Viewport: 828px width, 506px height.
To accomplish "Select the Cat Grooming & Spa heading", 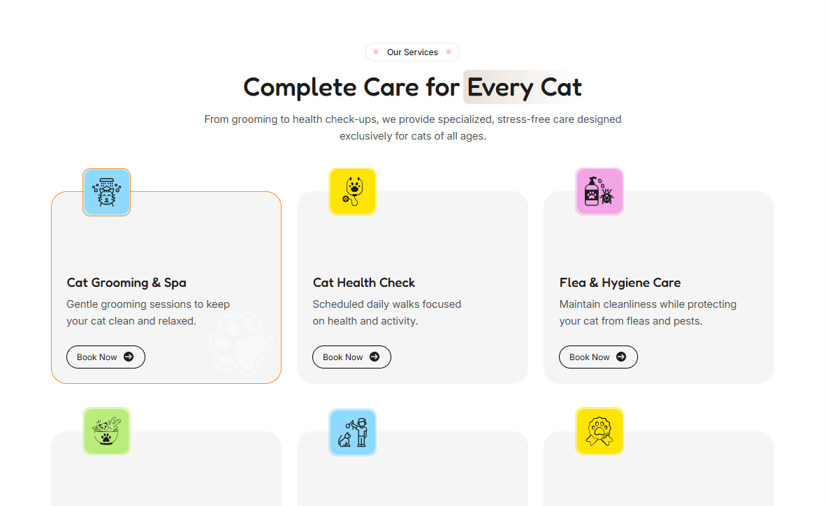I will 126,283.
